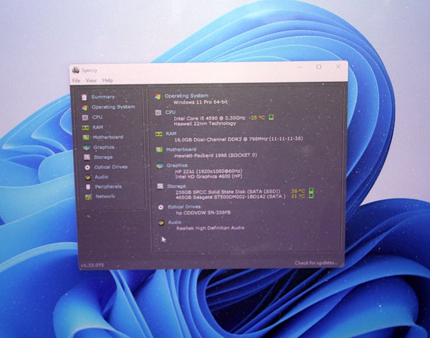Click the Motherboard sidebar icon

click(x=86, y=137)
